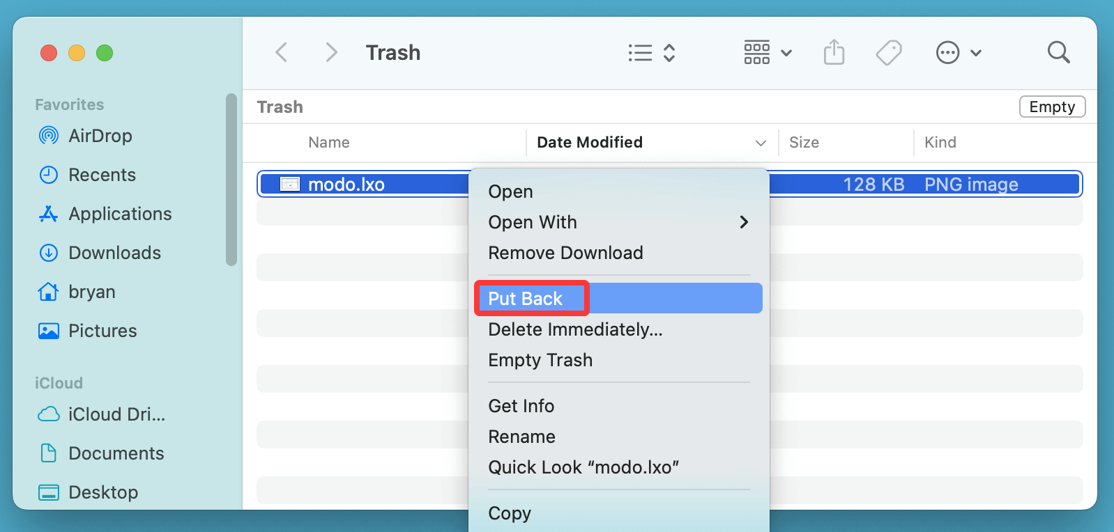
Task: Select the Desktop sidebar icon
Action: coord(49,492)
